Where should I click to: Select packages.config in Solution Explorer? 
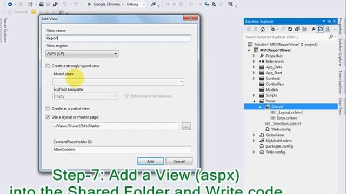279,146
